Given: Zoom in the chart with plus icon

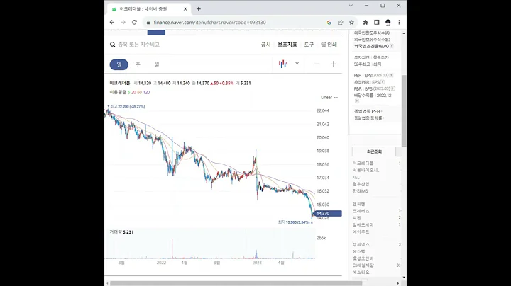Looking at the screenshot, I should tap(334, 64).
